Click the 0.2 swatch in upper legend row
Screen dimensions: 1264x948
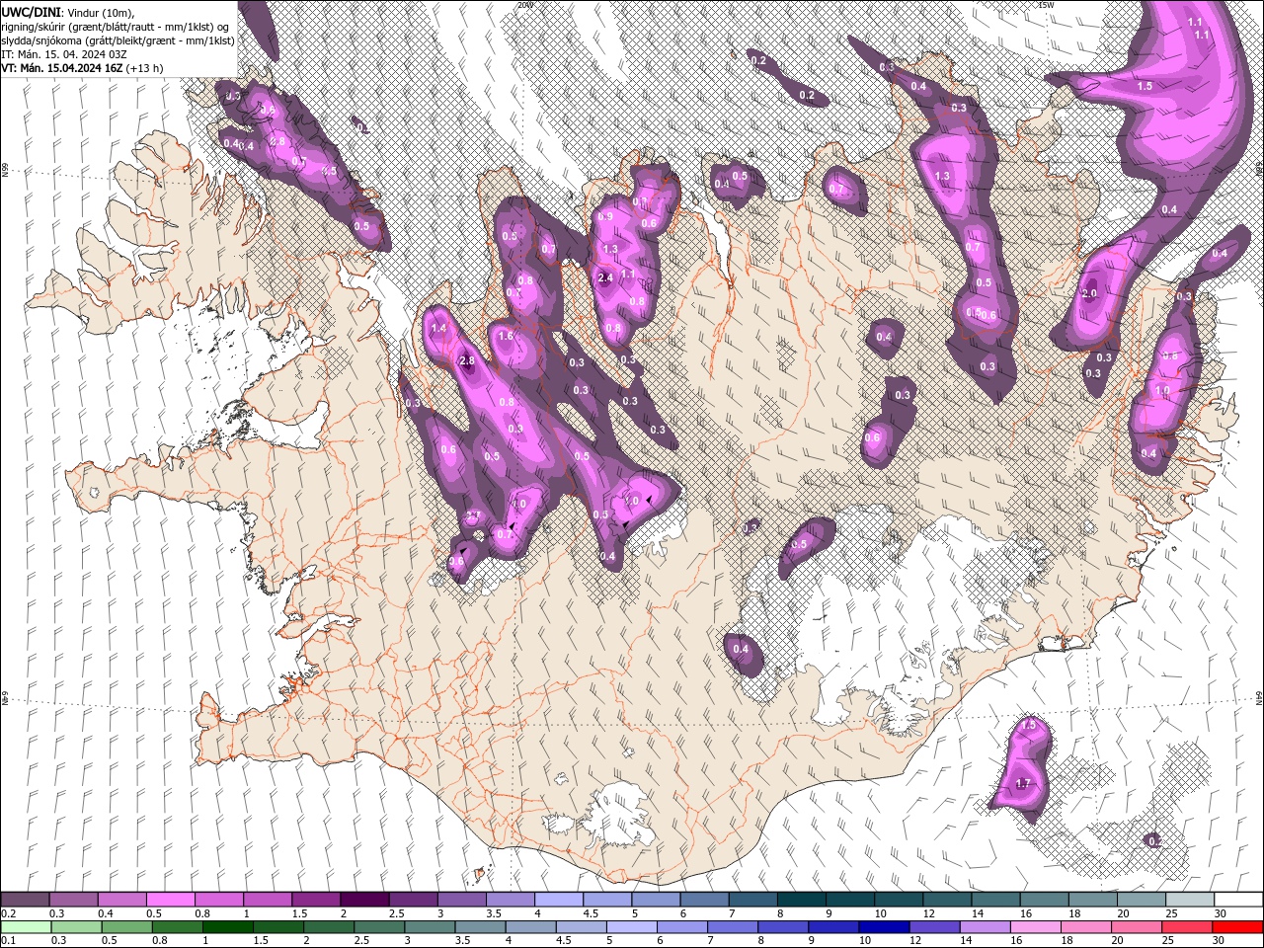[x=25, y=900]
